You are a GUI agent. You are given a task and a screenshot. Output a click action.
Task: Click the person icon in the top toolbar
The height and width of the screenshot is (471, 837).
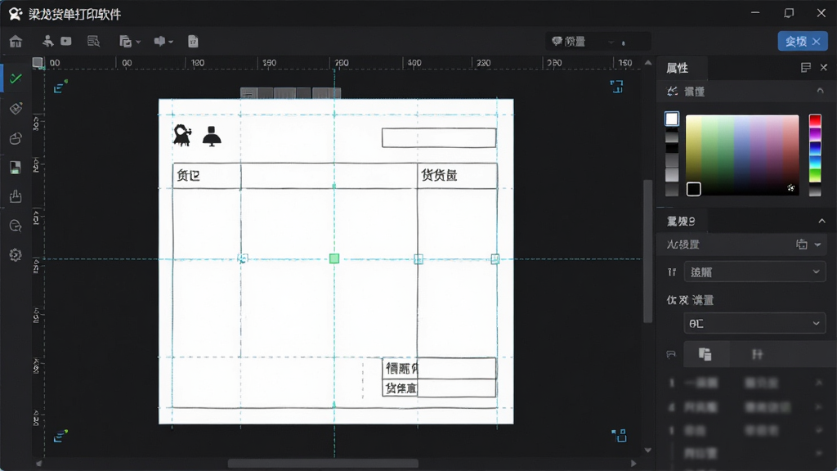click(48, 41)
